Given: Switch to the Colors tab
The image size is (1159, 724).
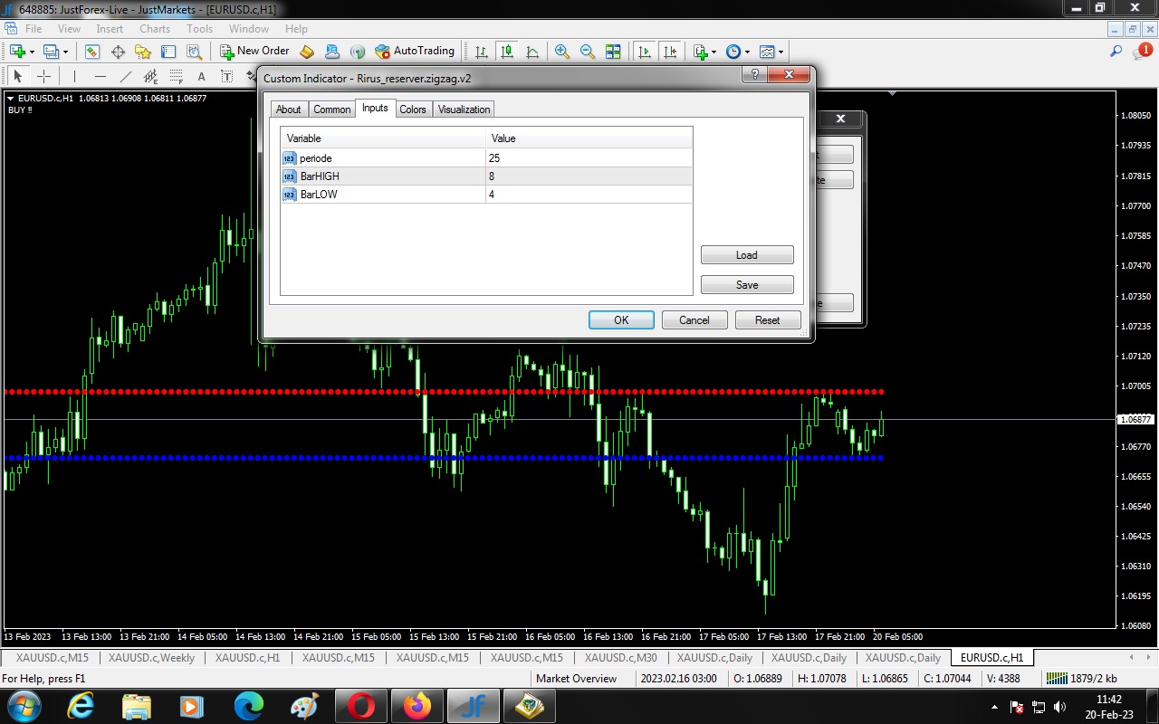Looking at the screenshot, I should point(413,110).
